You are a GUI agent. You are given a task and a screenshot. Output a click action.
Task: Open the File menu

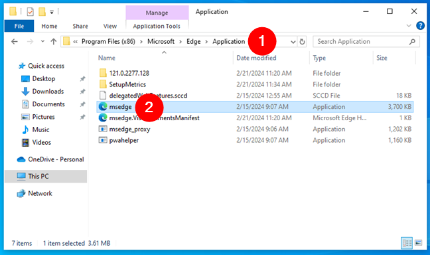coord(19,26)
